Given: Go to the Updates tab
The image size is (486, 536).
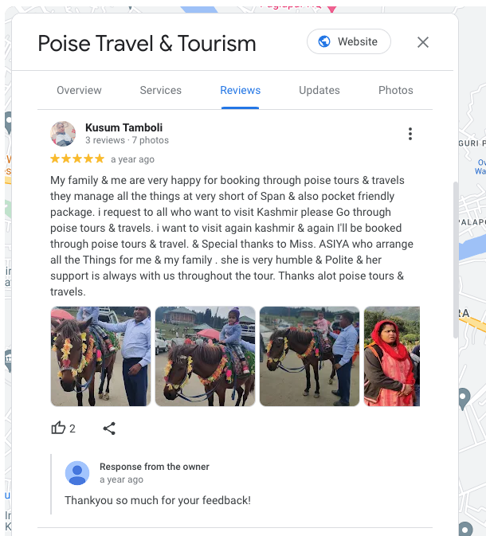Looking at the screenshot, I should click(319, 90).
